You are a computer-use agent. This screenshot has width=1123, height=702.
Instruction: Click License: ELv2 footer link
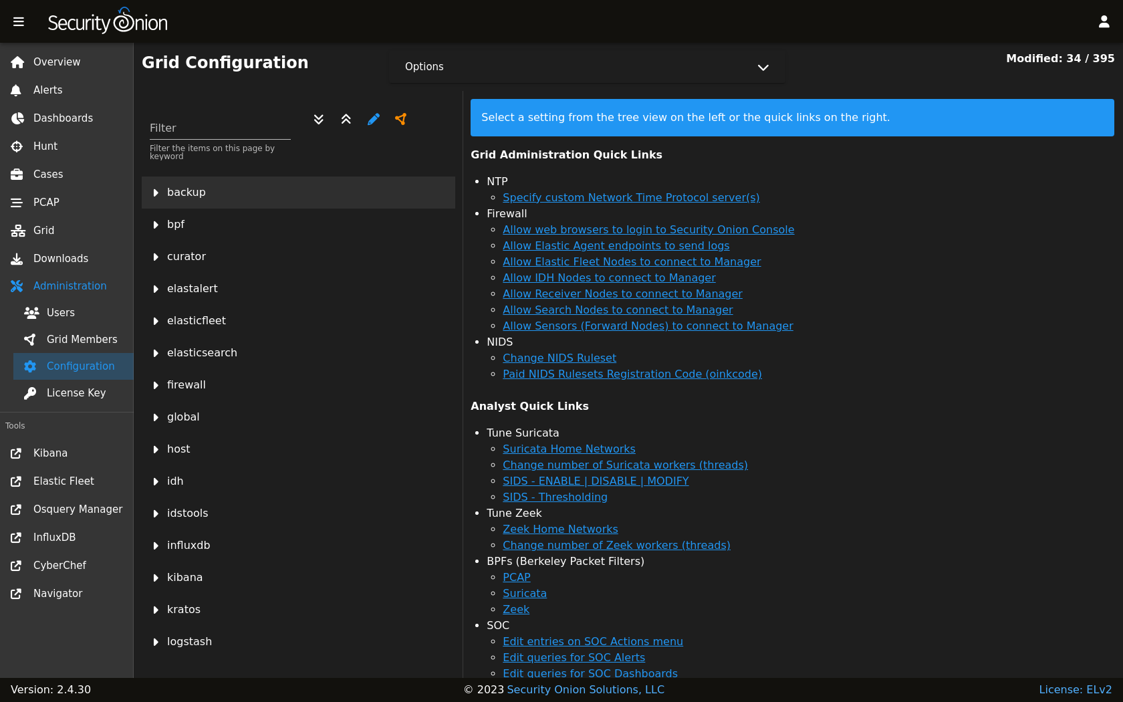pyautogui.click(x=1076, y=690)
